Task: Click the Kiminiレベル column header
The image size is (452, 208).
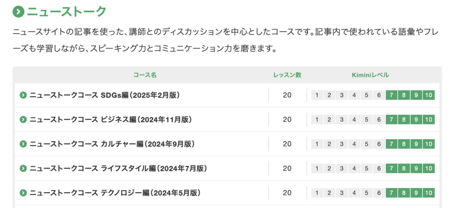Action: tap(370, 75)
